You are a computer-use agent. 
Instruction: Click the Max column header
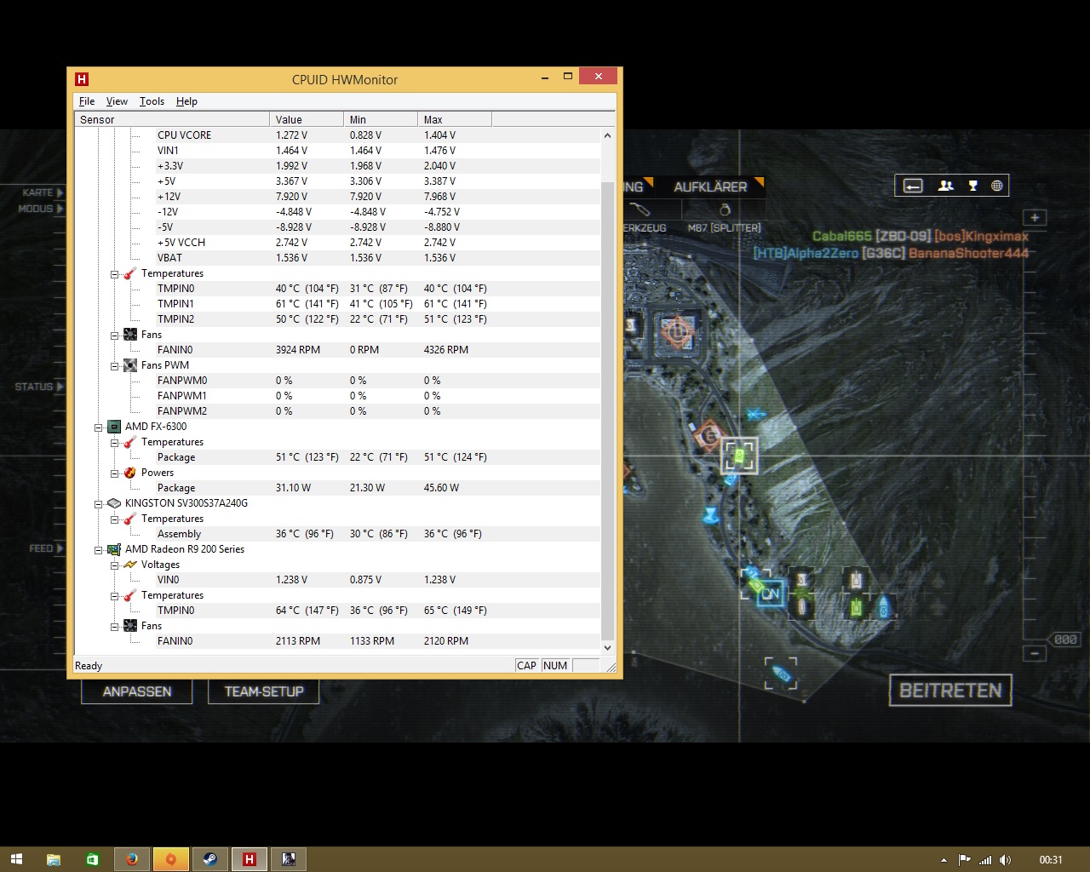(x=455, y=119)
